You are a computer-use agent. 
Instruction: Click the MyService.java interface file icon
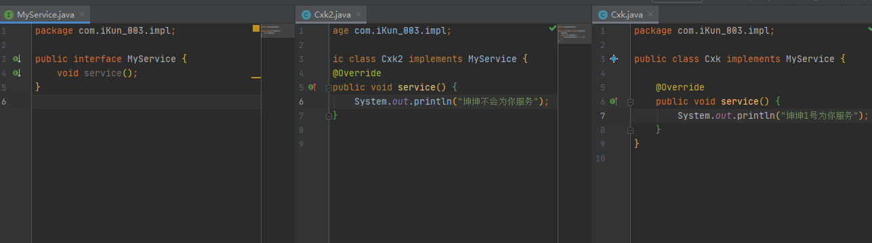(x=9, y=14)
